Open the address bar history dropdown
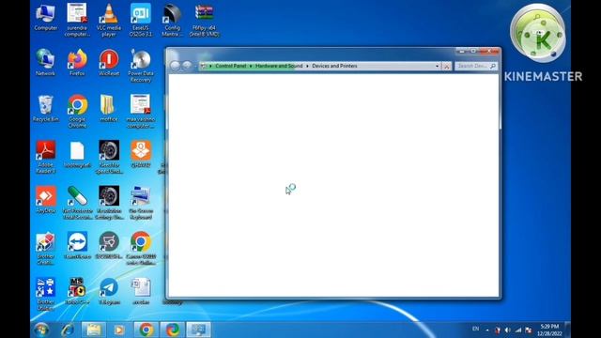This screenshot has height=338, width=601. coord(437,66)
